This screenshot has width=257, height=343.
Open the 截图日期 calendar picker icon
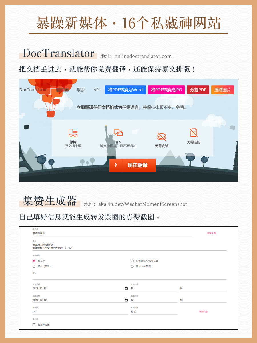(127, 300)
